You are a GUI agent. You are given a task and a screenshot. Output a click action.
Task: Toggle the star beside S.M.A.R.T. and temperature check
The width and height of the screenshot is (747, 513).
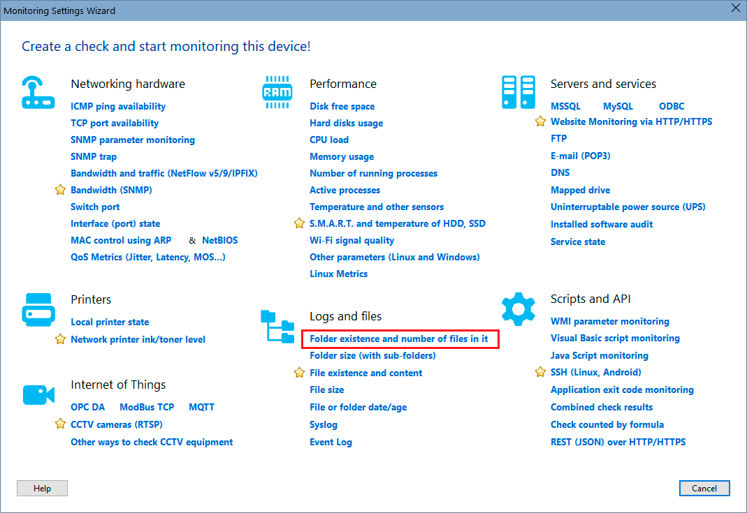[x=299, y=223]
